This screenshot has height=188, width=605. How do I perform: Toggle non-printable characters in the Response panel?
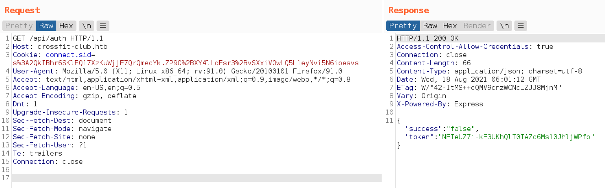(x=504, y=26)
